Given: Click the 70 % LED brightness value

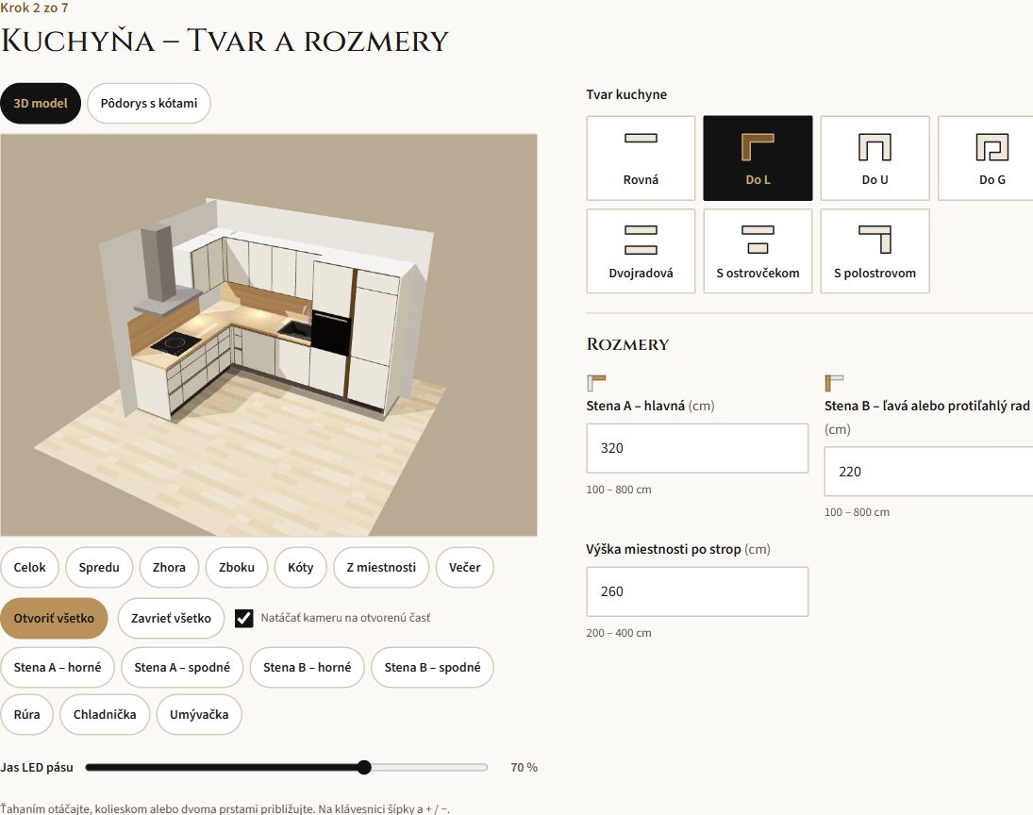Looking at the screenshot, I should point(525,768).
